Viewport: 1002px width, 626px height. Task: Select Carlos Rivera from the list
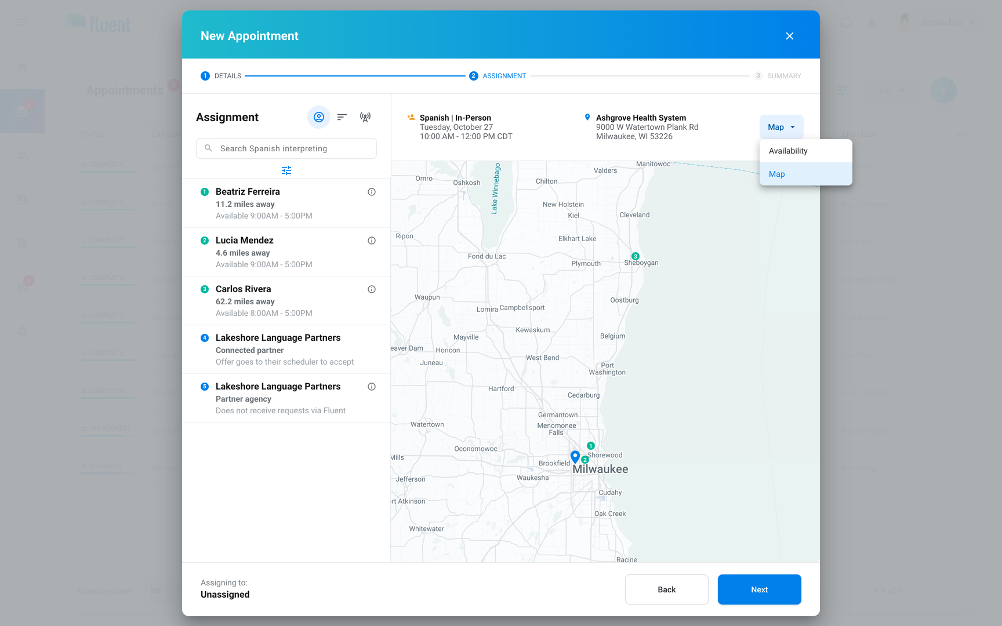point(286,301)
